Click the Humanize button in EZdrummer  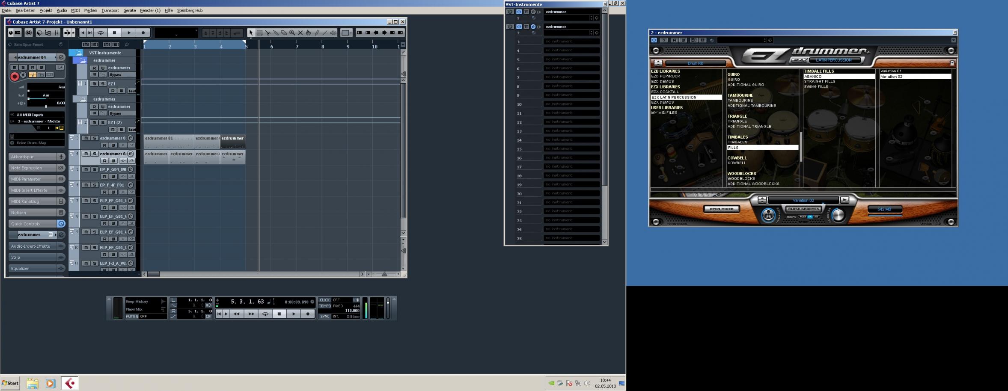pyautogui.click(x=768, y=215)
